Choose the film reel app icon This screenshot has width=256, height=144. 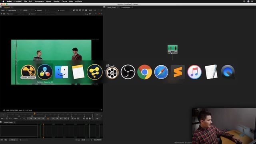(112, 72)
